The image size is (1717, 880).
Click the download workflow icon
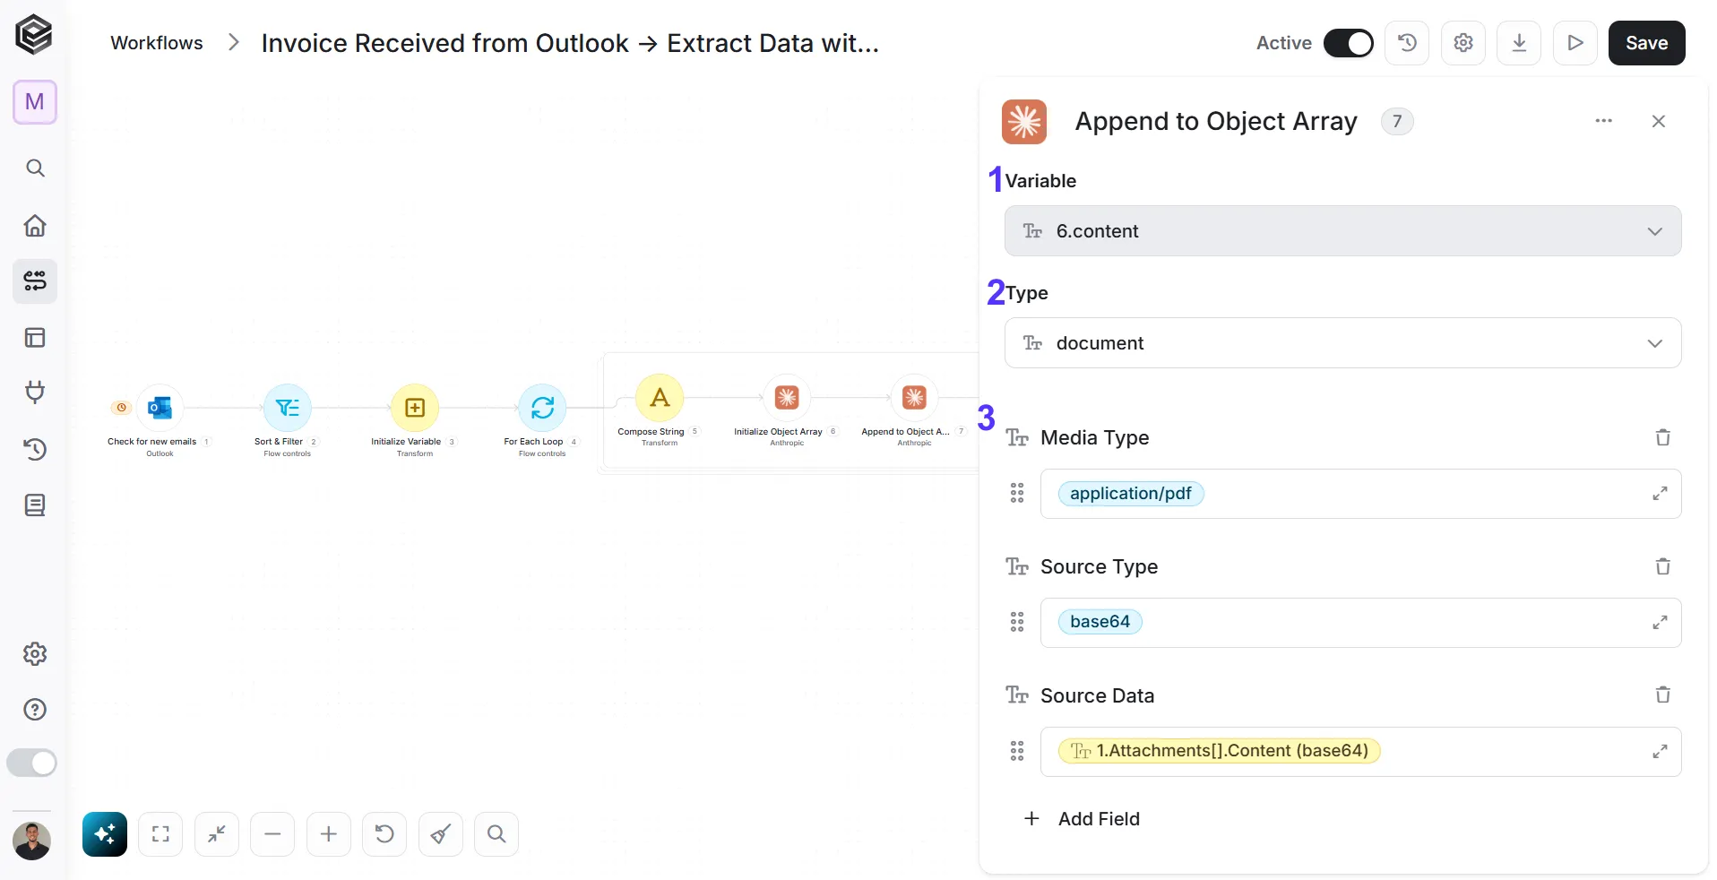tap(1519, 43)
